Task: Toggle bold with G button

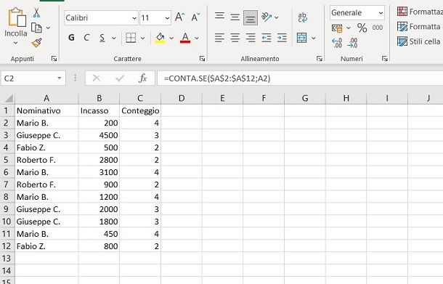Action: click(x=71, y=38)
